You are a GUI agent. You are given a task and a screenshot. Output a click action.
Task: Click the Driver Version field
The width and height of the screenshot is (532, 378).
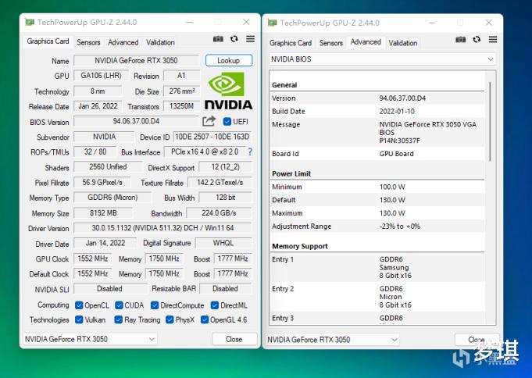click(x=162, y=228)
